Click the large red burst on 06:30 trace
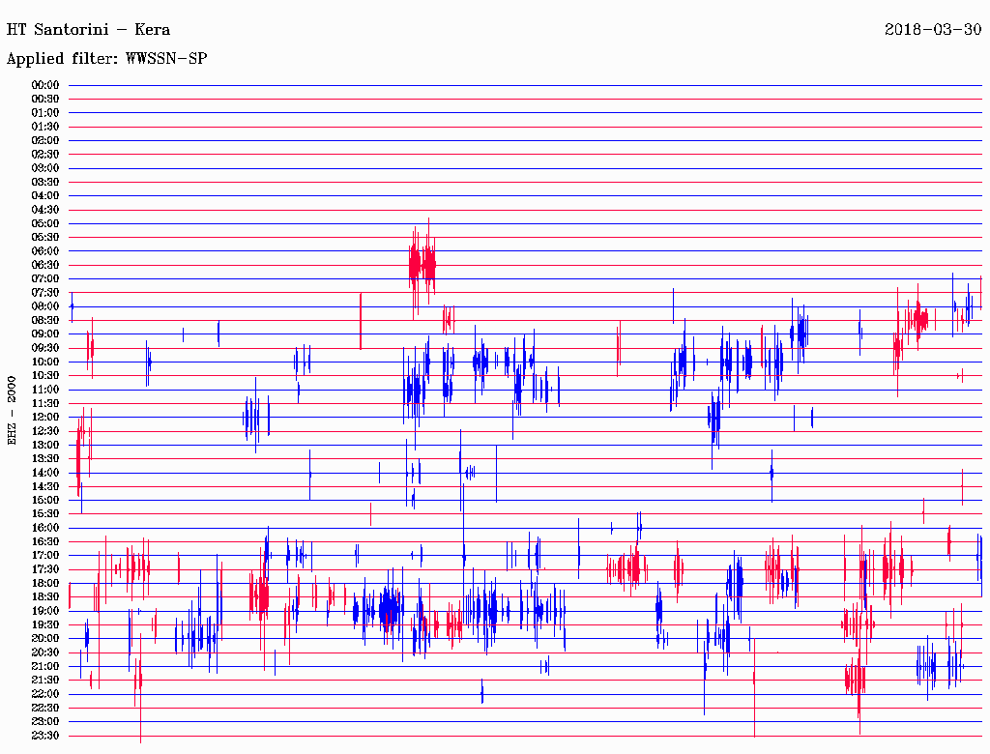Screen dimensions: 990x754 point(422,263)
